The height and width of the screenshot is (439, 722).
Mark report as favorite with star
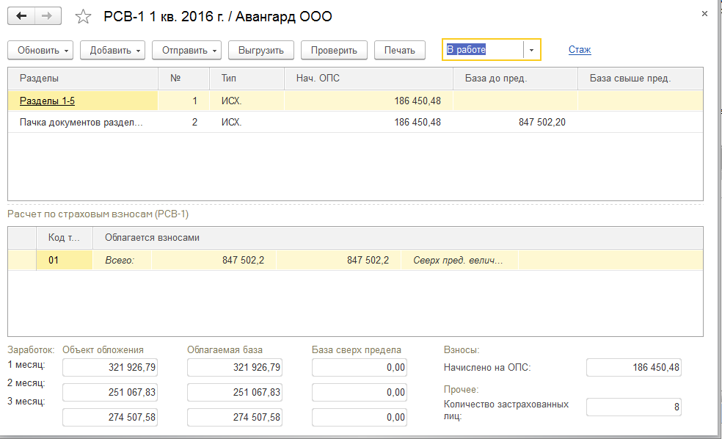pyautogui.click(x=84, y=16)
